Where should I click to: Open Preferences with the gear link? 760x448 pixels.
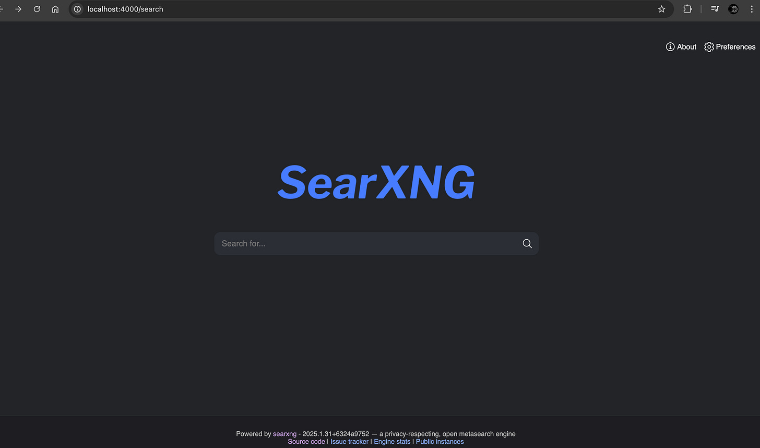click(729, 47)
